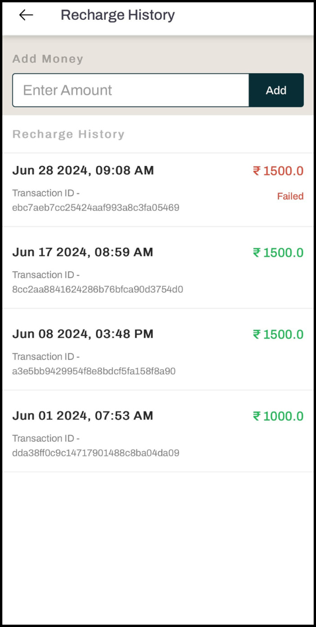Screen dimensions: 316x627
Task: Click the Recharge History page title
Action: click(118, 15)
